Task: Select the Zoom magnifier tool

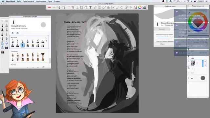Action: (x=59, y=7)
